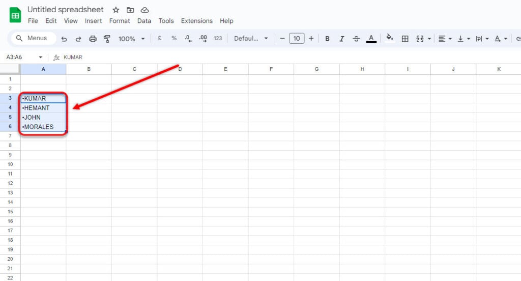Screen dimensions: 521x281
Task: Open the View menu
Action: pyautogui.click(x=71, y=21)
